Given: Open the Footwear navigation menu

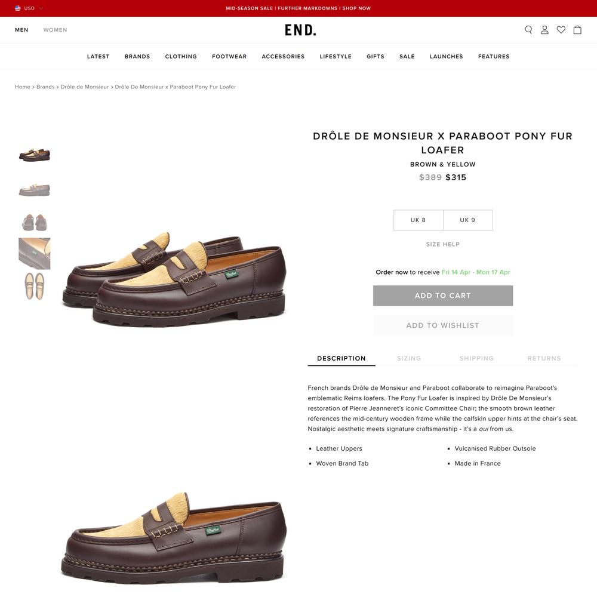Looking at the screenshot, I should point(229,56).
